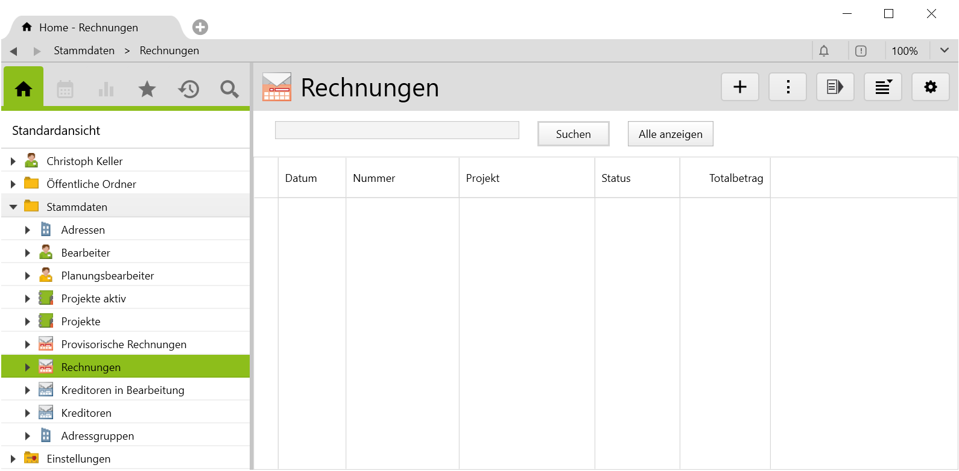Open the history clock icon
959x471 pixels.
[x=188, y=90]
